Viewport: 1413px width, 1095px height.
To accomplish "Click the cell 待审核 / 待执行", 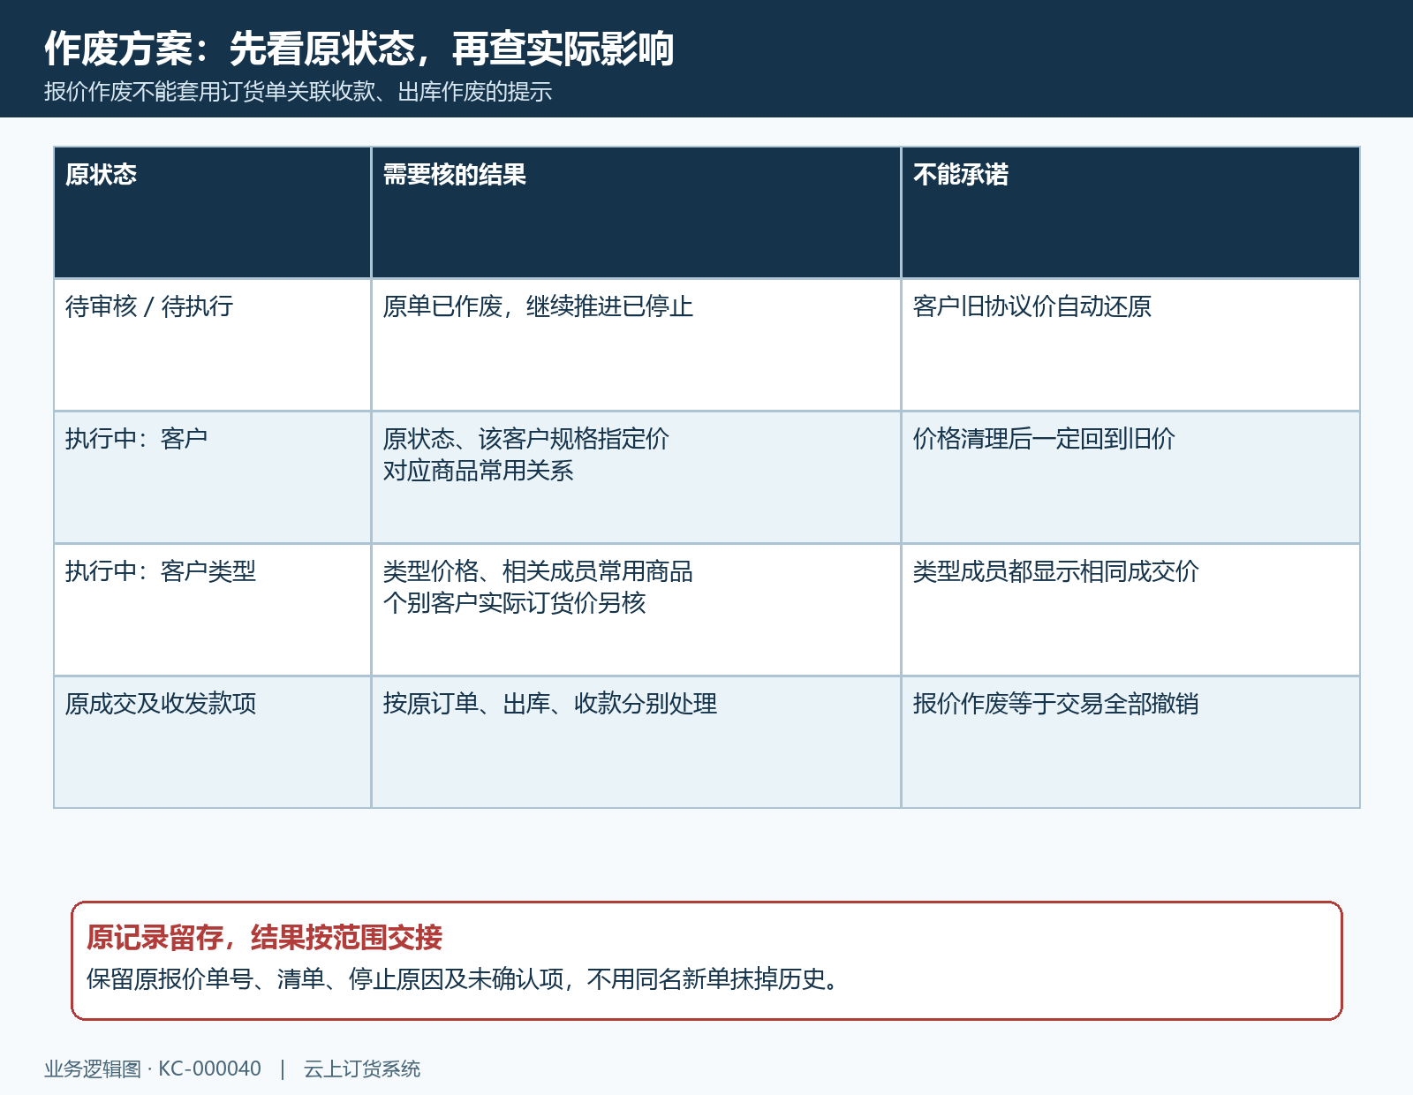I will pyautogui.click(x=212, y=345).
